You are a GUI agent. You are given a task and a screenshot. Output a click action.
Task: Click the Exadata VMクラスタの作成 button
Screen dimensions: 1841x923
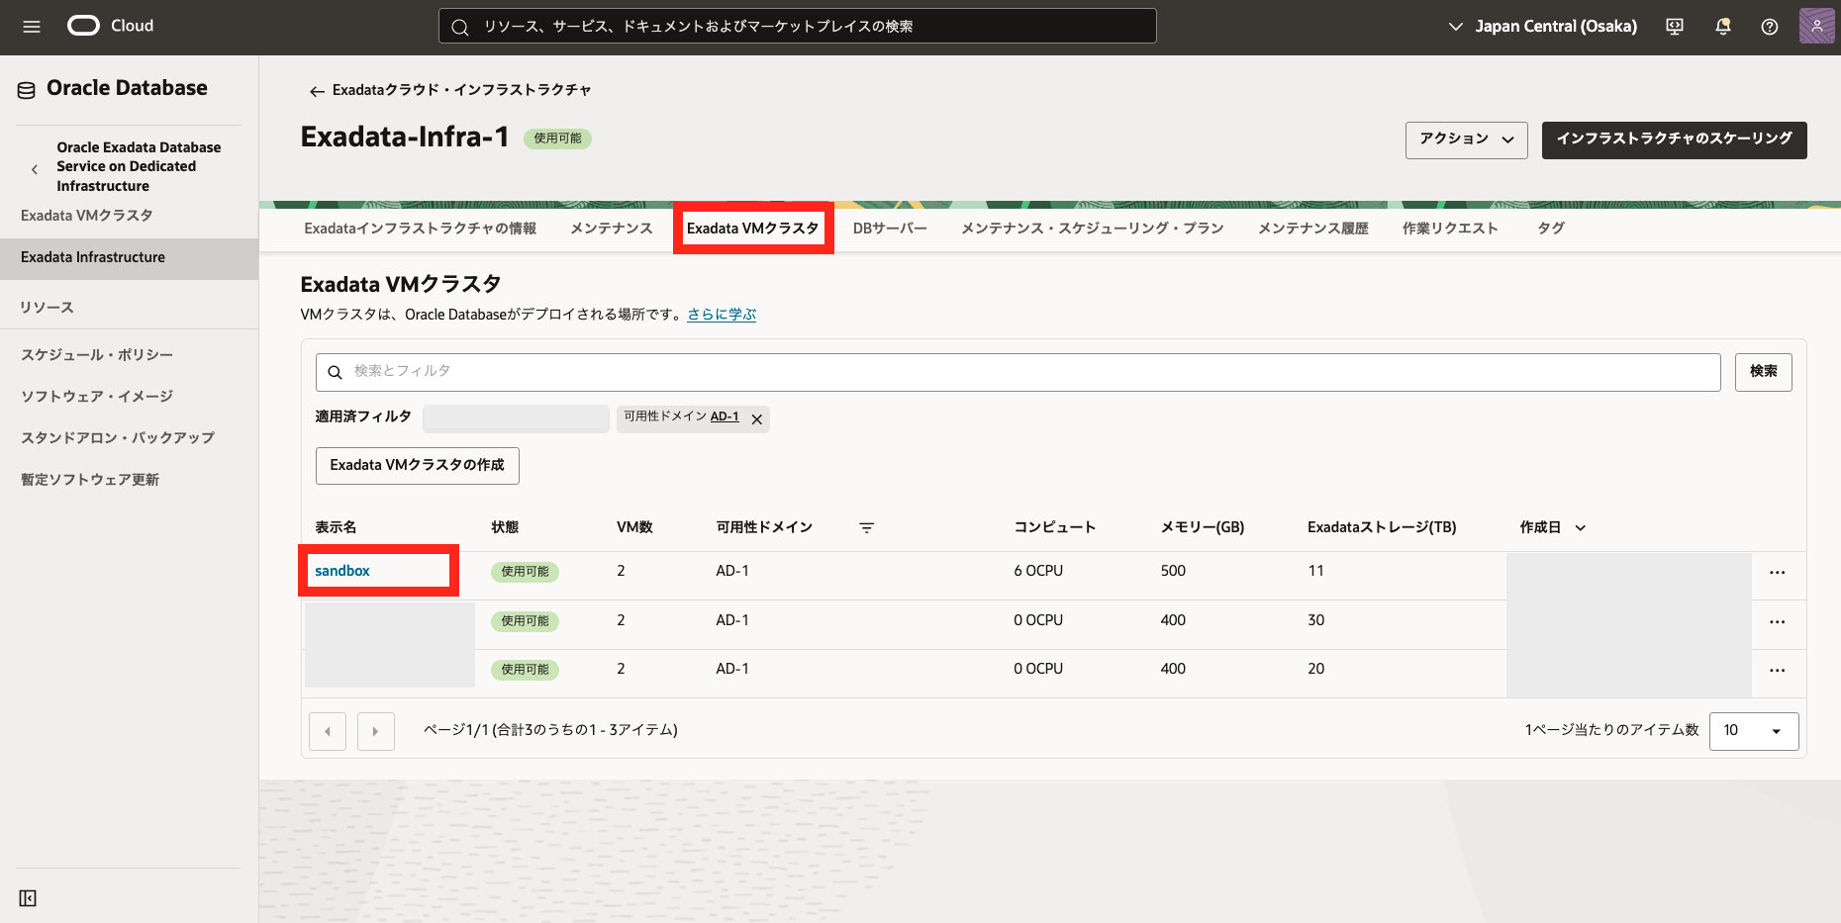(417, 466)
